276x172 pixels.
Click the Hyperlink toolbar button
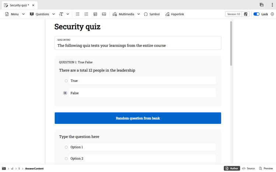pyautogui.click(x=174, y=14)
